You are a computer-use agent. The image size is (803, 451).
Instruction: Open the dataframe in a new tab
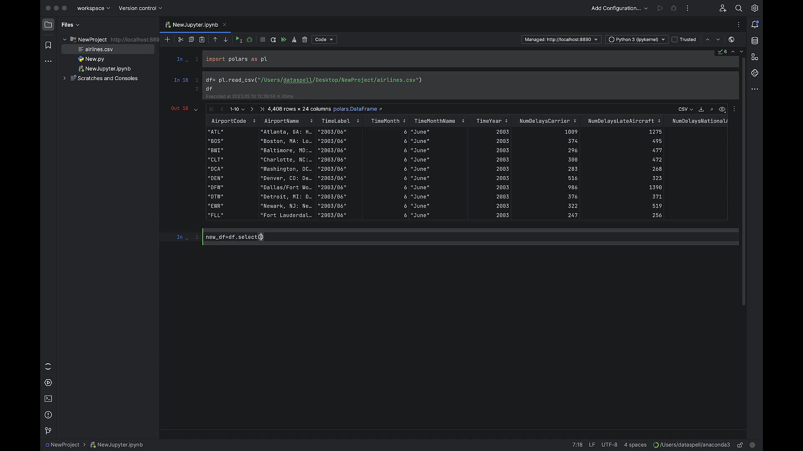pyautogui.click(x=711, y=109)
